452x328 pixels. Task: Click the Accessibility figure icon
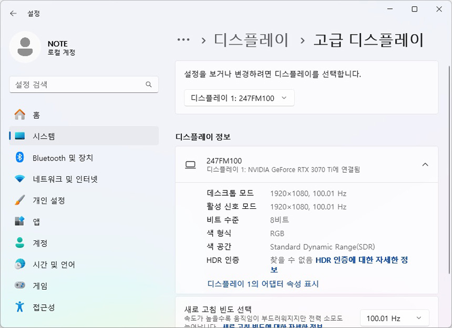point(20,307)
